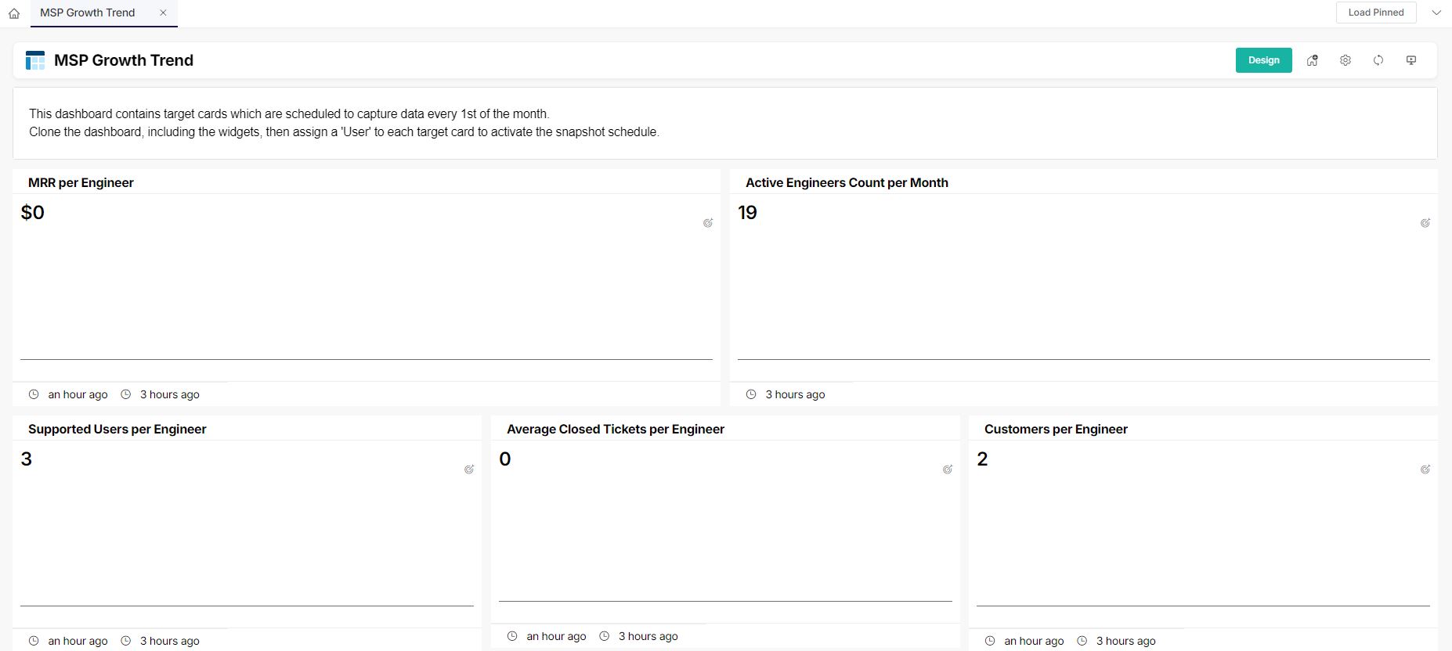Click the Customers per Engineer title
This screenshot has width=1452, height=651.
[x=1056, y=429]
